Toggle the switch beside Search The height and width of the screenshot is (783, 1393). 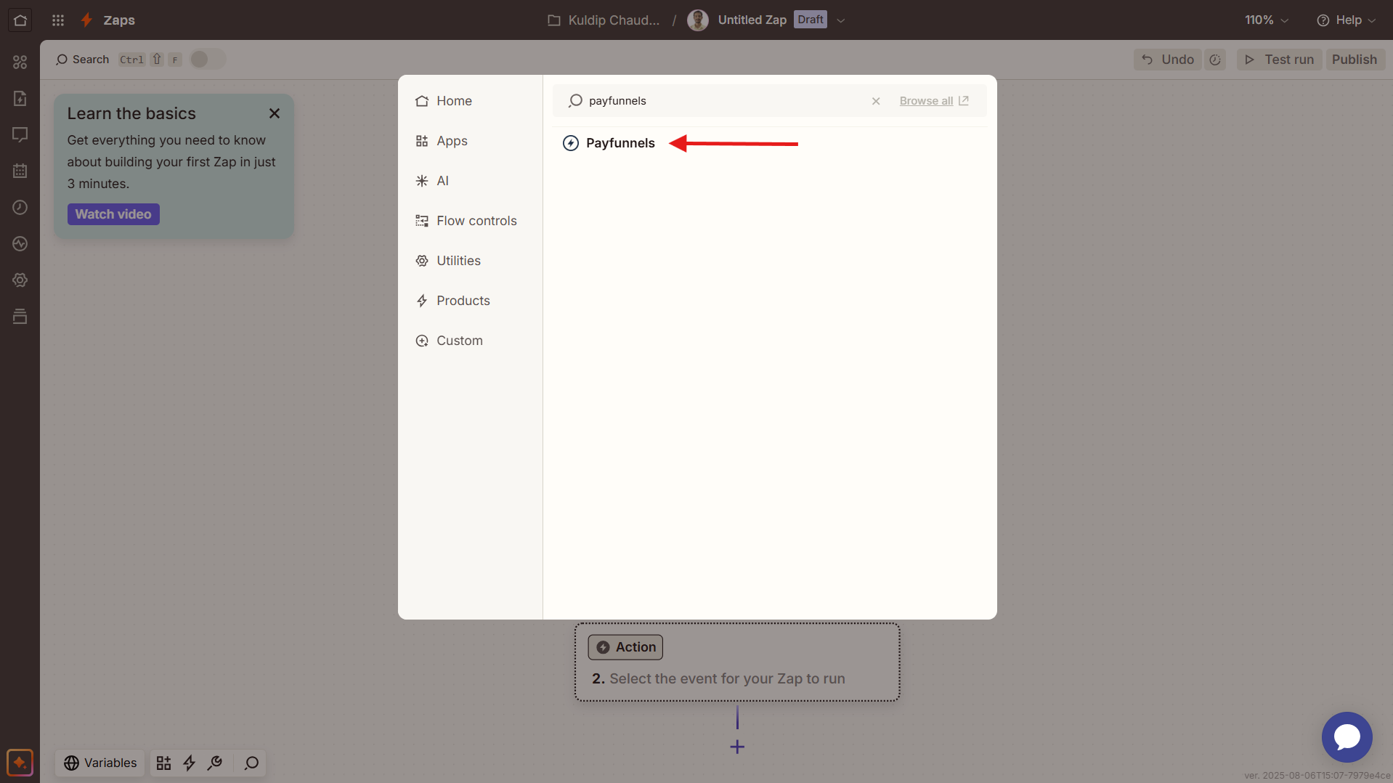point(208,60)
